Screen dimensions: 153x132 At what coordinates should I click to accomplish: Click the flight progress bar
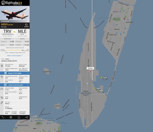click(15, 50)
